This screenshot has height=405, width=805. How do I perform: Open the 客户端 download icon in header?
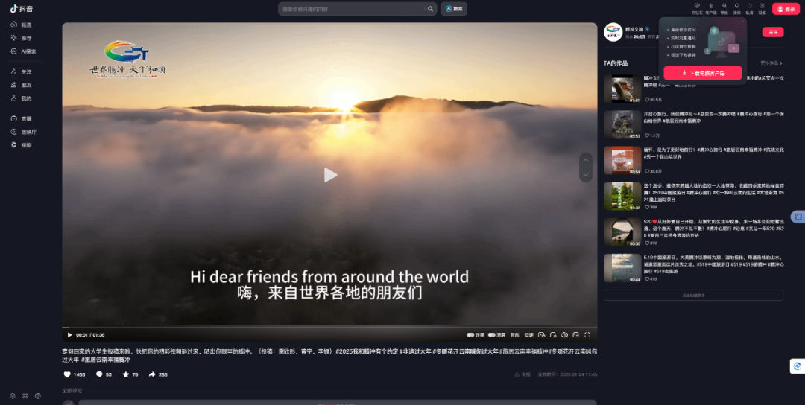click(x=710, y=8)
